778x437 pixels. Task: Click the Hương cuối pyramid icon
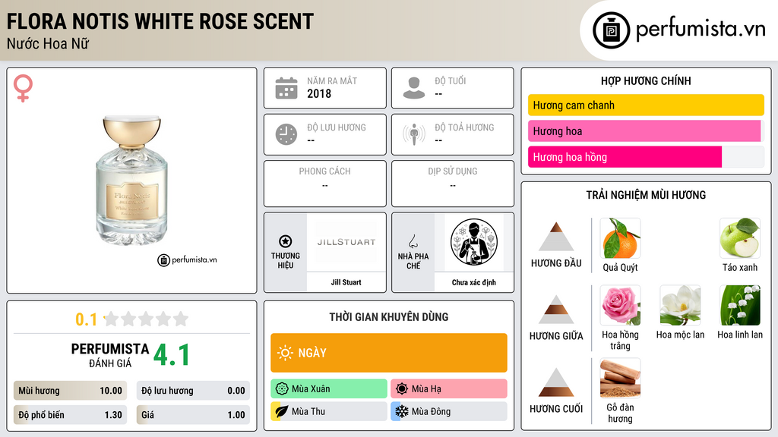point(556,382)
